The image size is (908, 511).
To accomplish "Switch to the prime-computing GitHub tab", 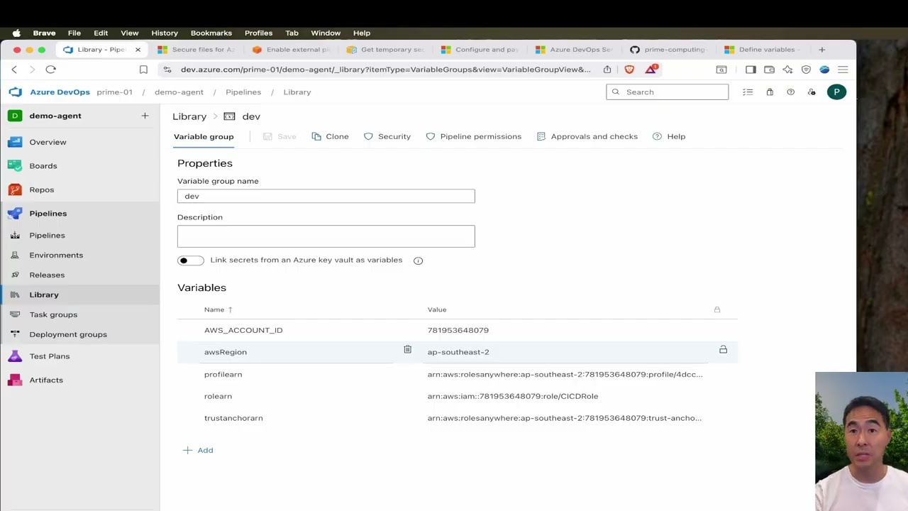I will click(669, 50).
